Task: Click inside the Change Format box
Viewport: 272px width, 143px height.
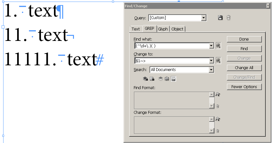Action: (172, 125)
